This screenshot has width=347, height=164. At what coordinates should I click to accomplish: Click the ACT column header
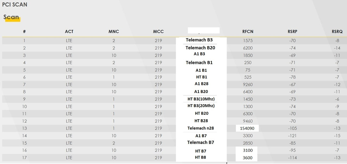click(69, 31)
